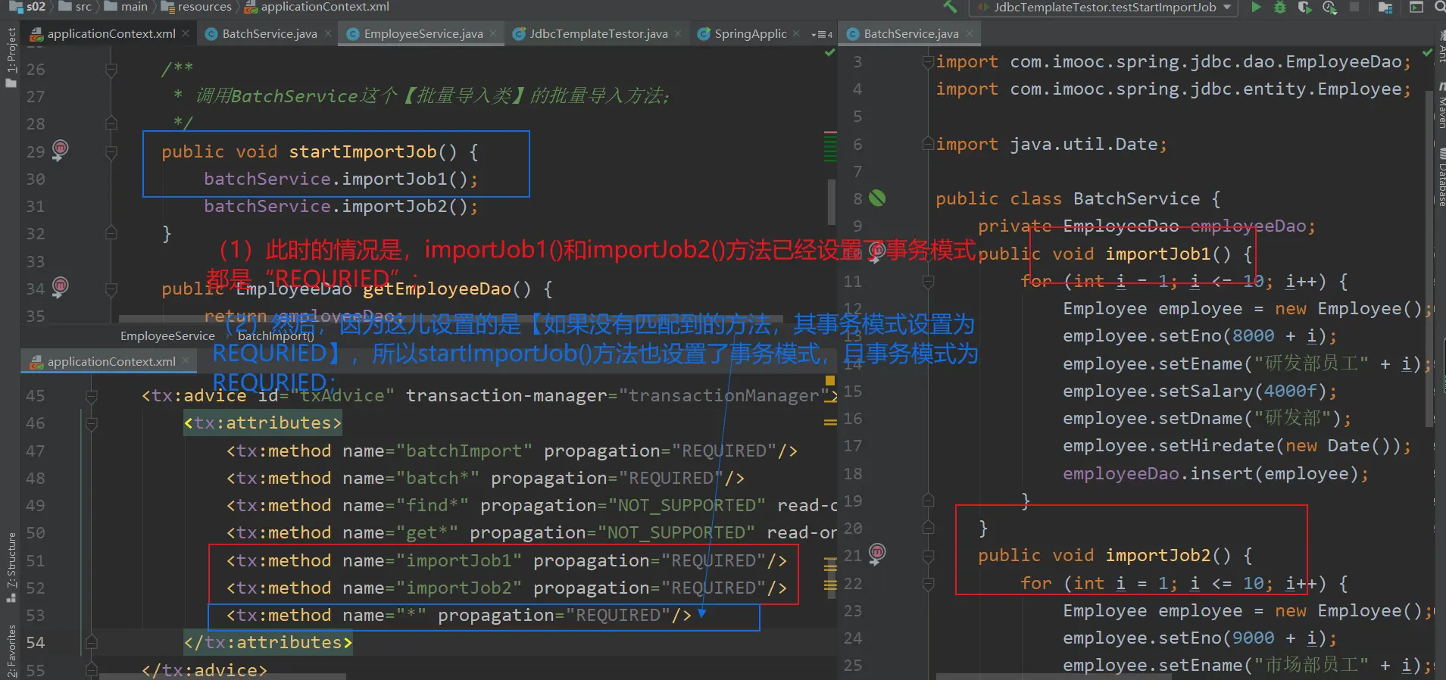Switch to the EmployeeService.java tab
1446x680 pixels.
(423, 34)
